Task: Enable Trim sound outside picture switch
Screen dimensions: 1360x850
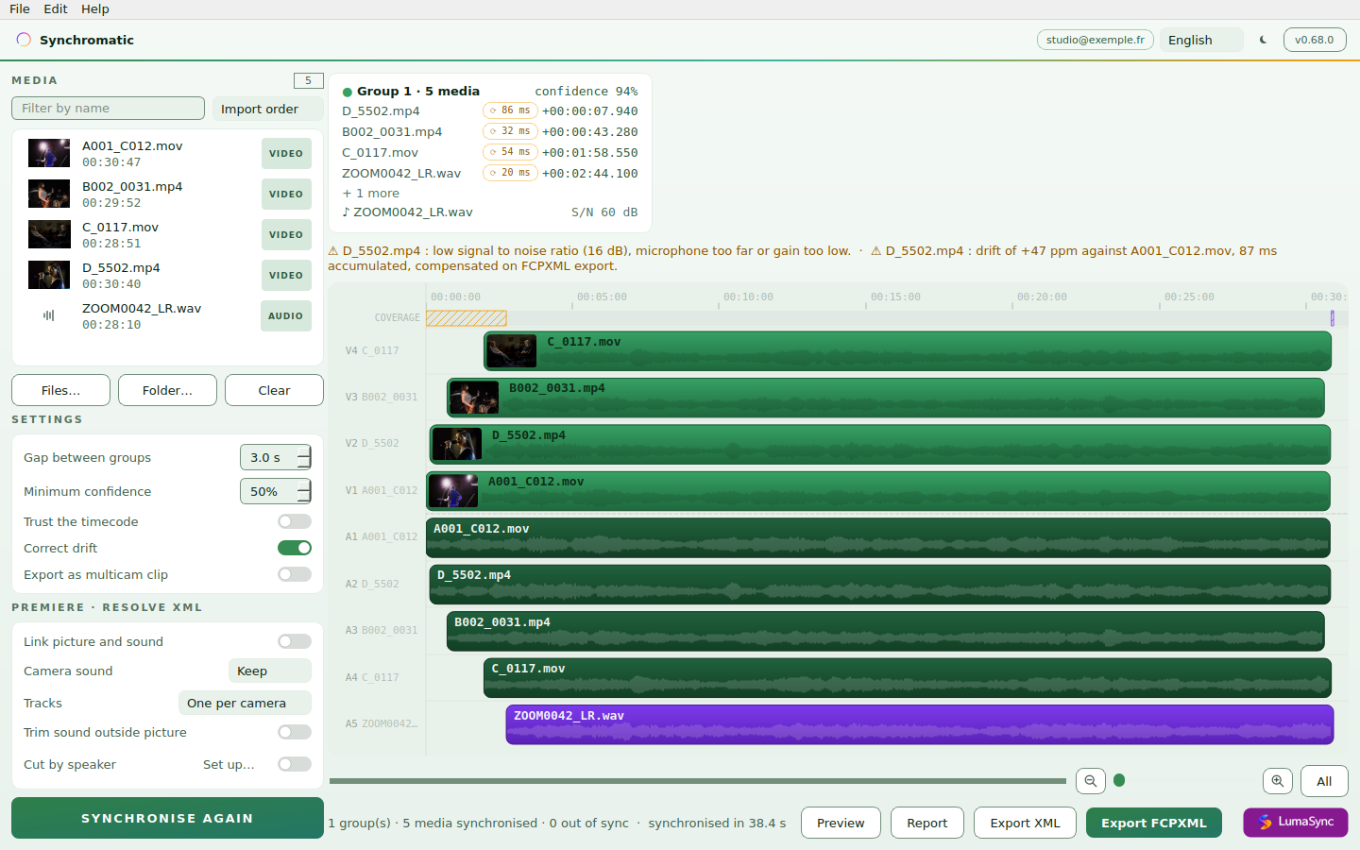Action: pos(295,732)
